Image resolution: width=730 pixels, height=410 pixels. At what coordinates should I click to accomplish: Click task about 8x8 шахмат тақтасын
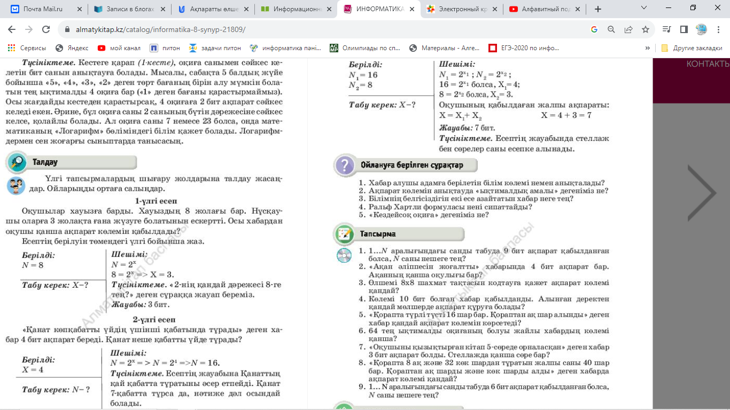pyautogui.click(x=484, y=287)
